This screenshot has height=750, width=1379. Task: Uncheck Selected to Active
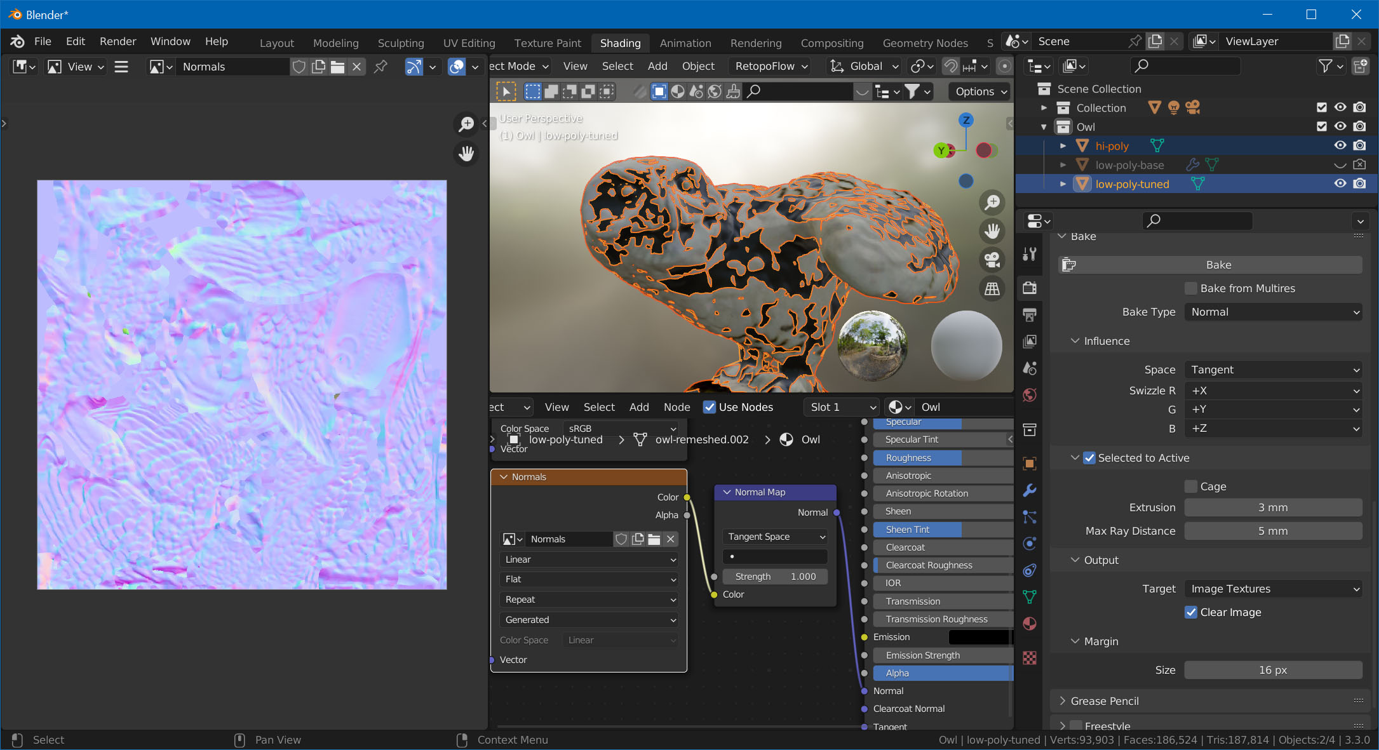pos(1089,458)
